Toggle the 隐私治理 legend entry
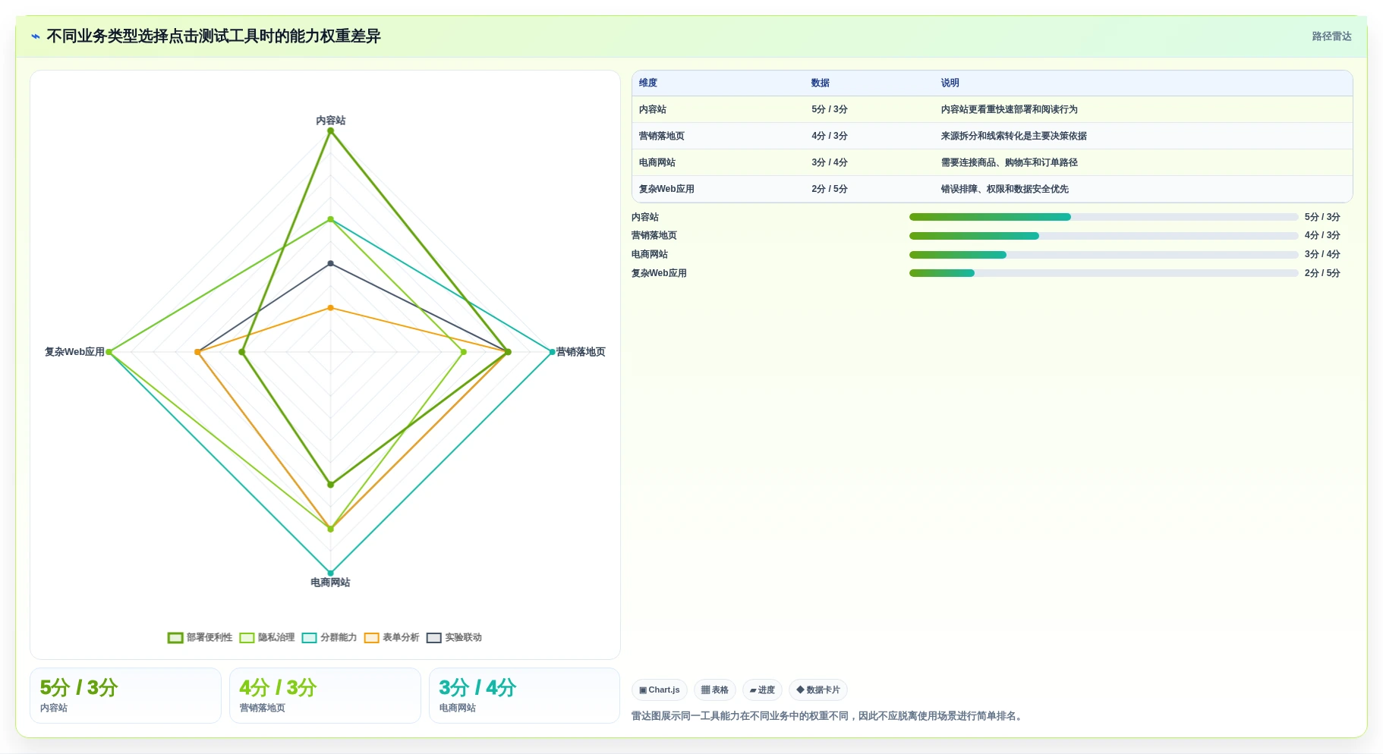Image resolution: width=1383 pixels, height=754 pixels. pos(267,637)
